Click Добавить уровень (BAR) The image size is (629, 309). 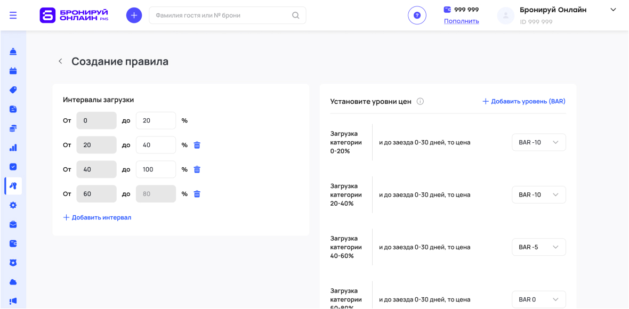pyautogui.click(x=523, y=101)
